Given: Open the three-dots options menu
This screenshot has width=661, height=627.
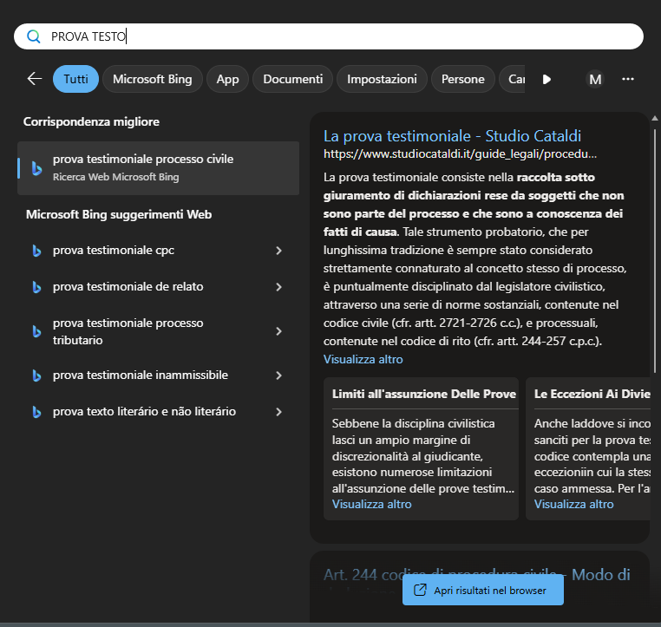Looking at the screenshot, I should [628, 79].
